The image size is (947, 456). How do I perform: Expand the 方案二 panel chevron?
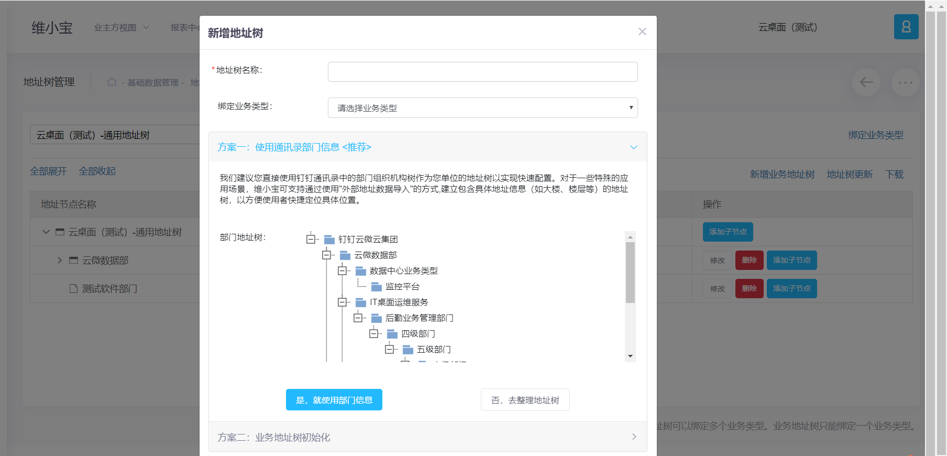tap(634, 437)
